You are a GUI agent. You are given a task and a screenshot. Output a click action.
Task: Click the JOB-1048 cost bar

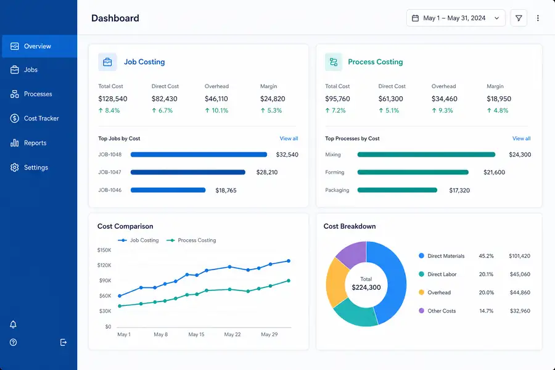pyautogui.click(x=199, y=154)
